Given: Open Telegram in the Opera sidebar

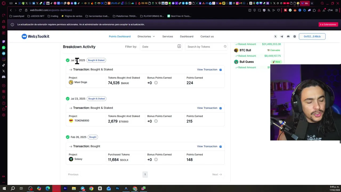Looking at the screenshot, I should (x=3, y=53).
